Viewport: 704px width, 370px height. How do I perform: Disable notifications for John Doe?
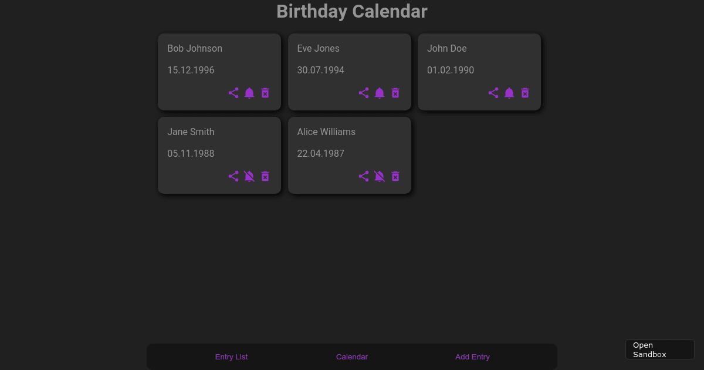509,93
